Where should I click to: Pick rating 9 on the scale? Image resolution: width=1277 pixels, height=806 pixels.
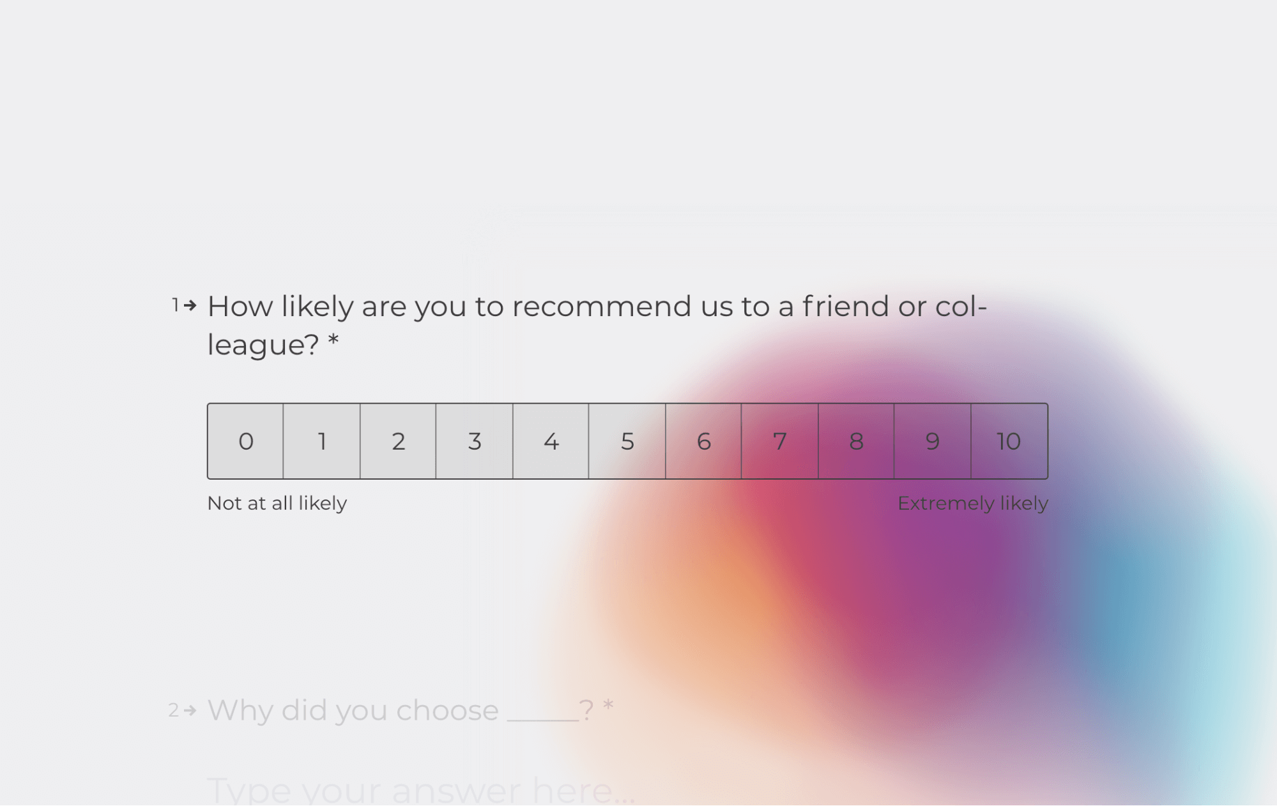[933, 441]
